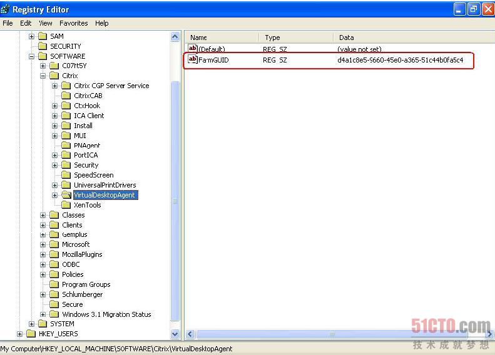The image size is (495, 355).
Task: Click the Program Groups folder icon
Action: 54,284
